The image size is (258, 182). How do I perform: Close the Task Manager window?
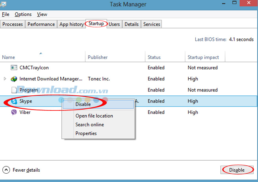pos(249,3)
